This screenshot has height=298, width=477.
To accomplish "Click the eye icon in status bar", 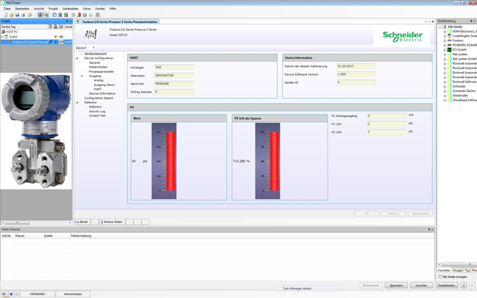I will pos(4,294).
